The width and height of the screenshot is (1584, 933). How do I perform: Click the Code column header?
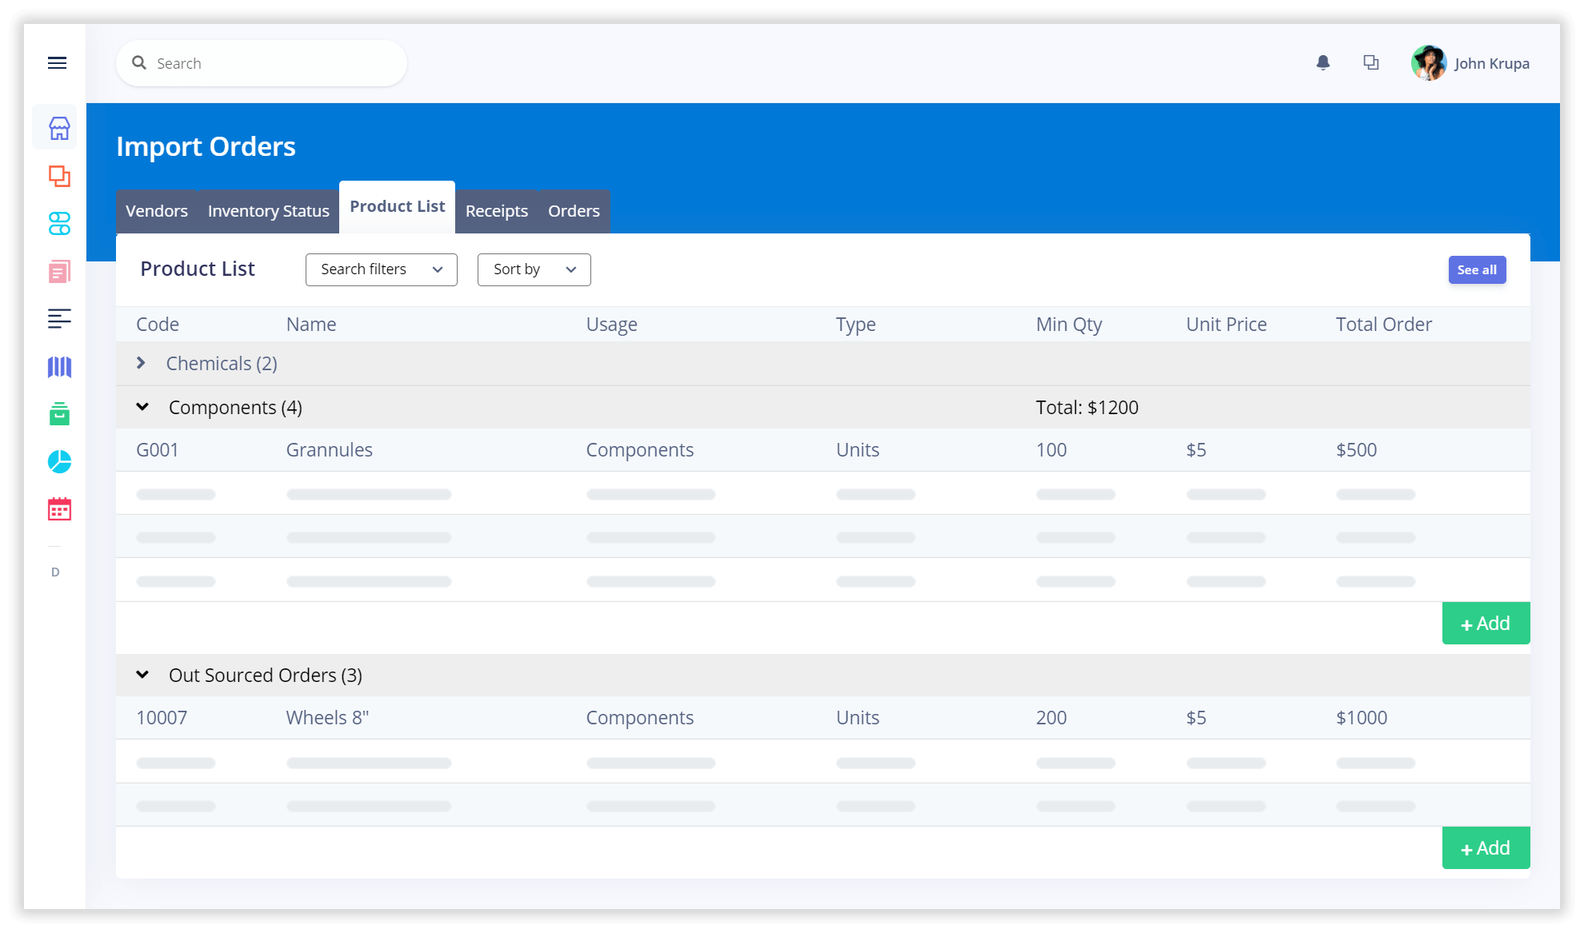158,325
